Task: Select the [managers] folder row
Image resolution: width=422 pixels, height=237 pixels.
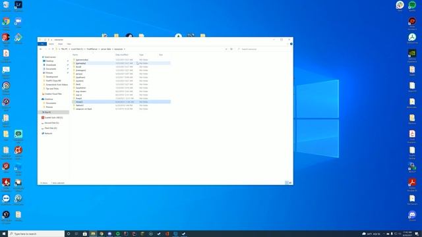Action: click(121, 70)
